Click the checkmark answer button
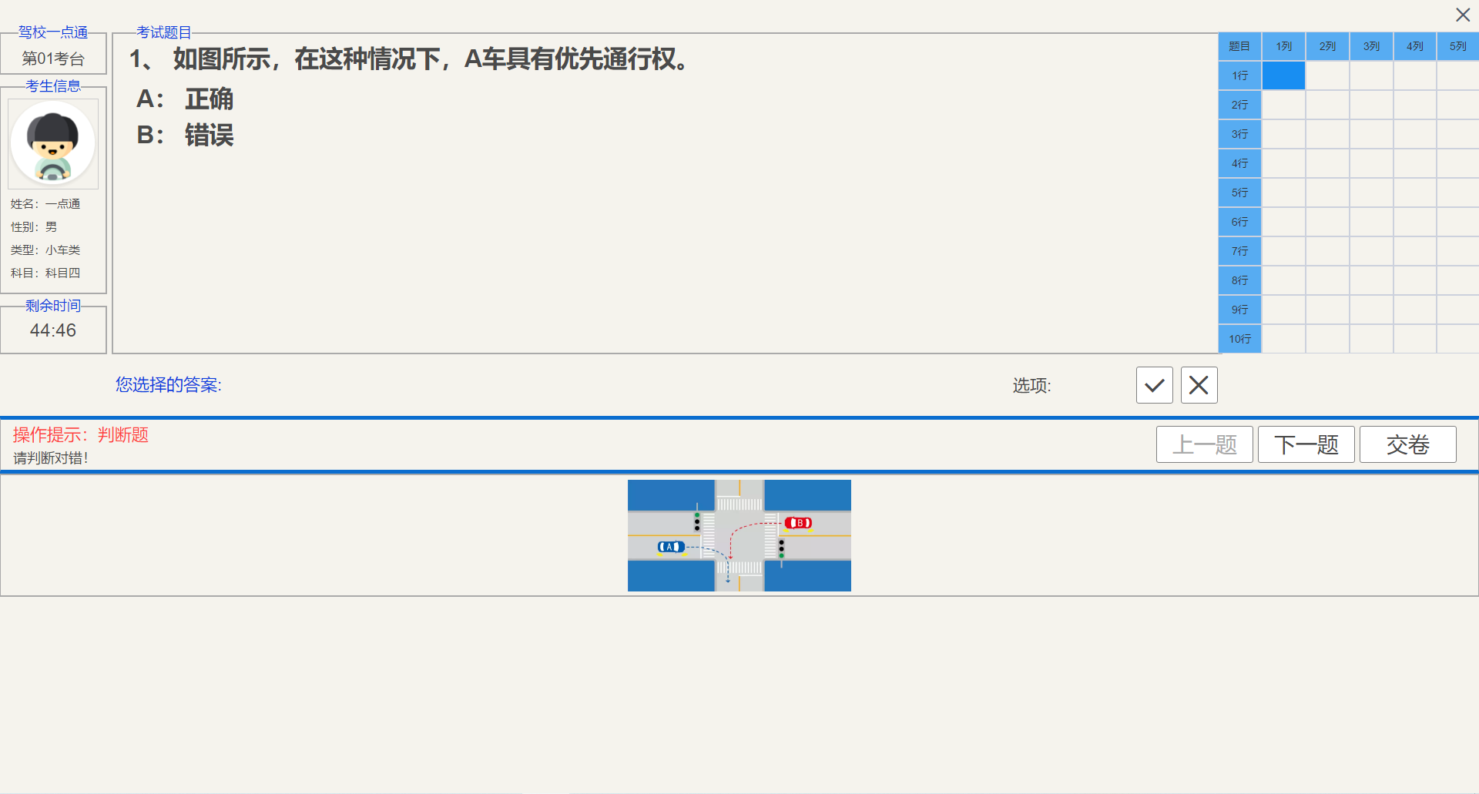1479x794 pixels. coord(1154,385)
